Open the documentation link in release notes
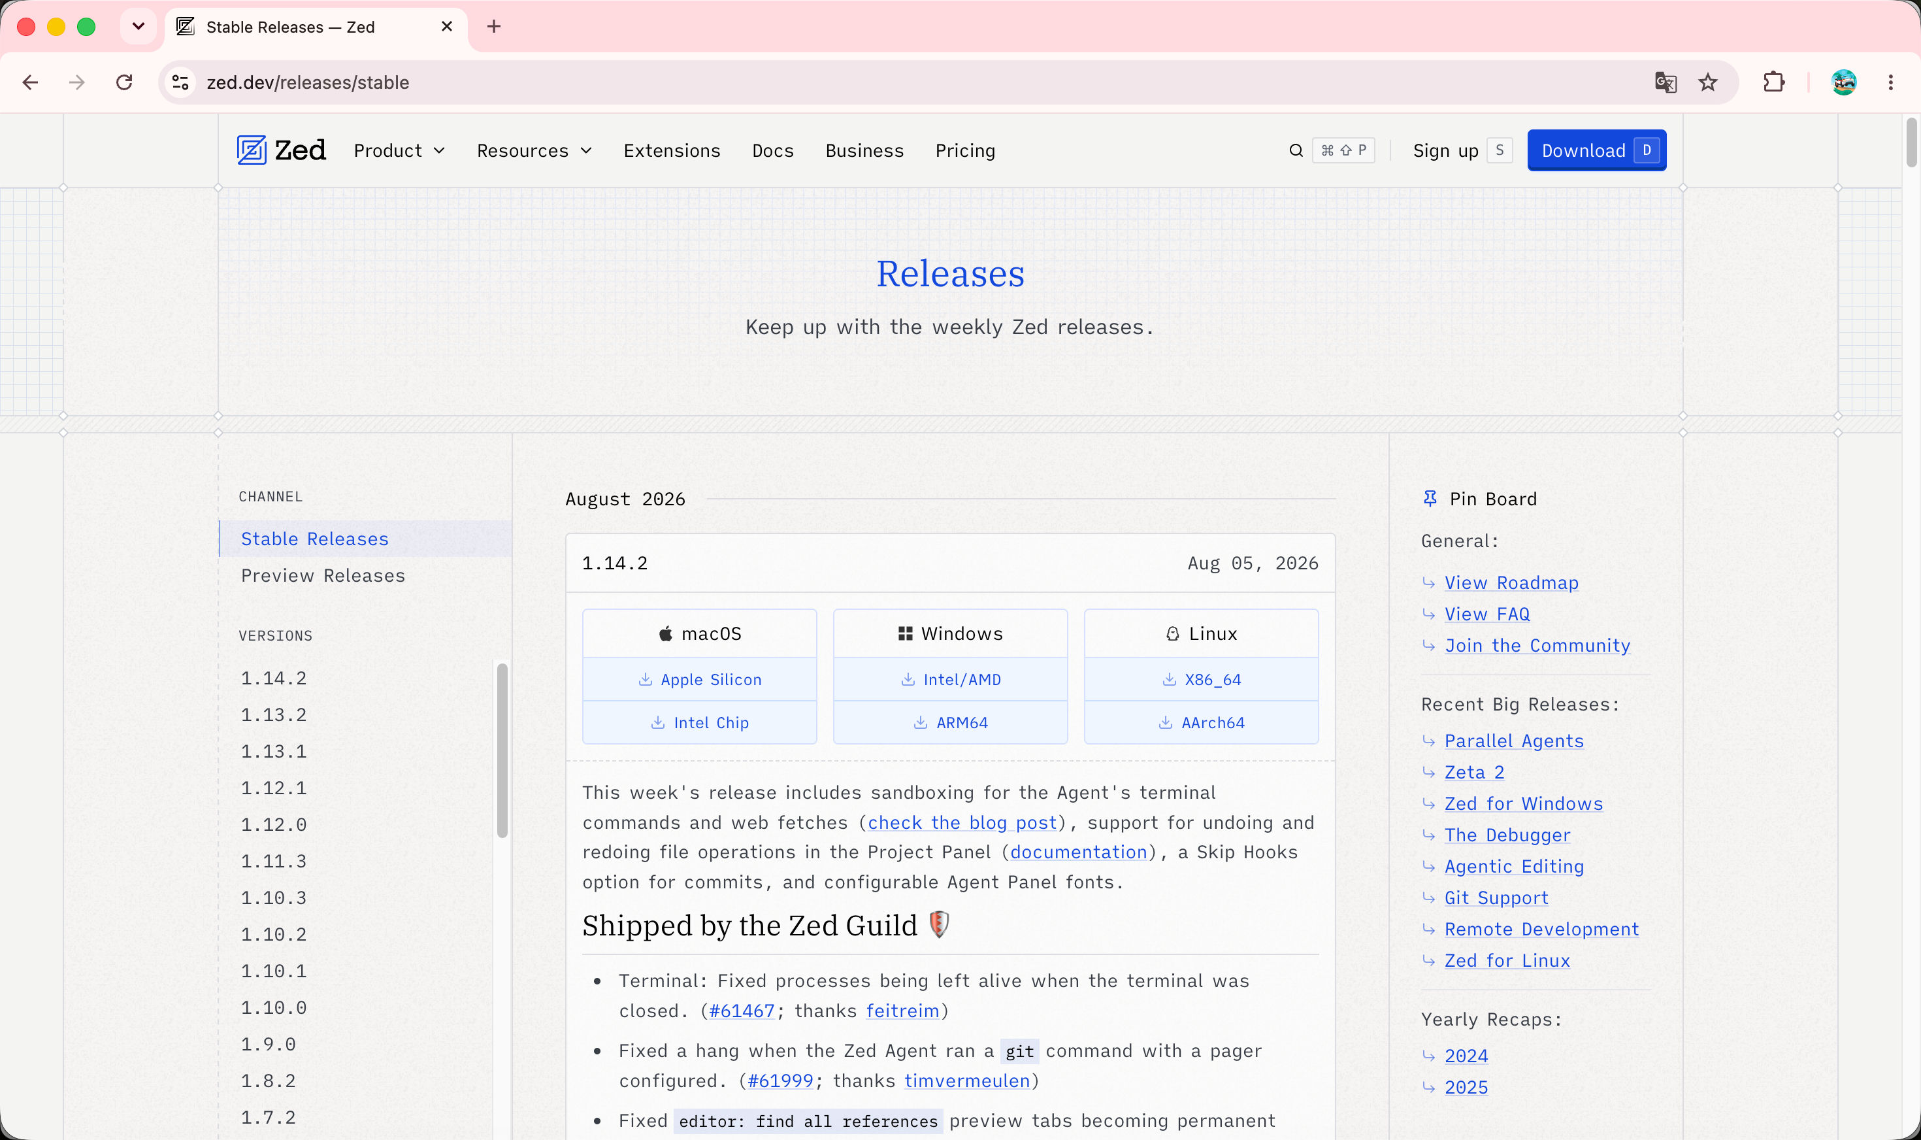Image resolution: width=1921 pixels, height=1140 pixels. click(1079, 852)
